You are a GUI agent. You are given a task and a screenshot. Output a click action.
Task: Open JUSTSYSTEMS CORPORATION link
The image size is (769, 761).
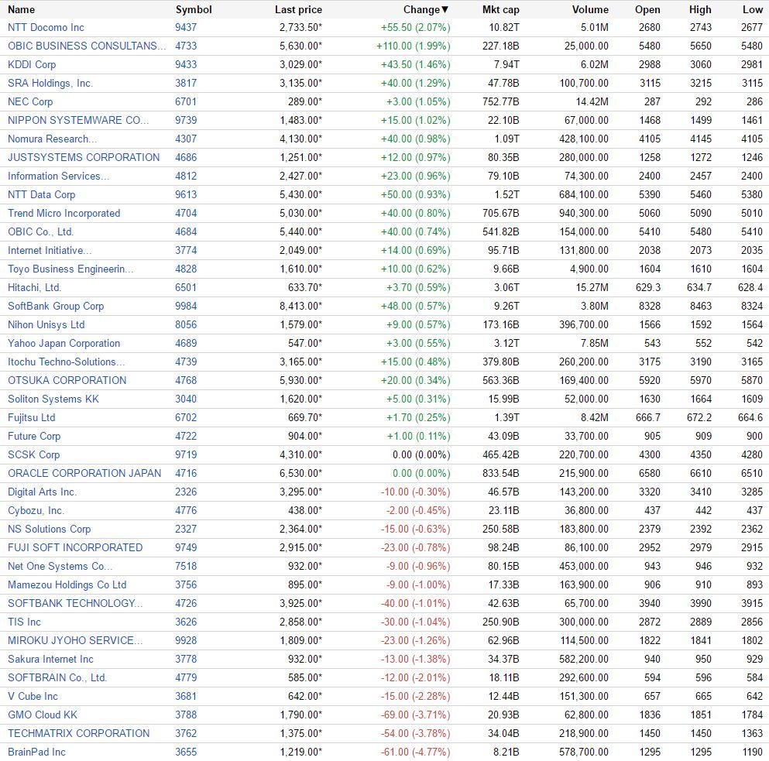point(84,157)
